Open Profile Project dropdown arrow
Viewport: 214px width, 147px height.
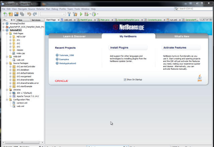(98, 14)
